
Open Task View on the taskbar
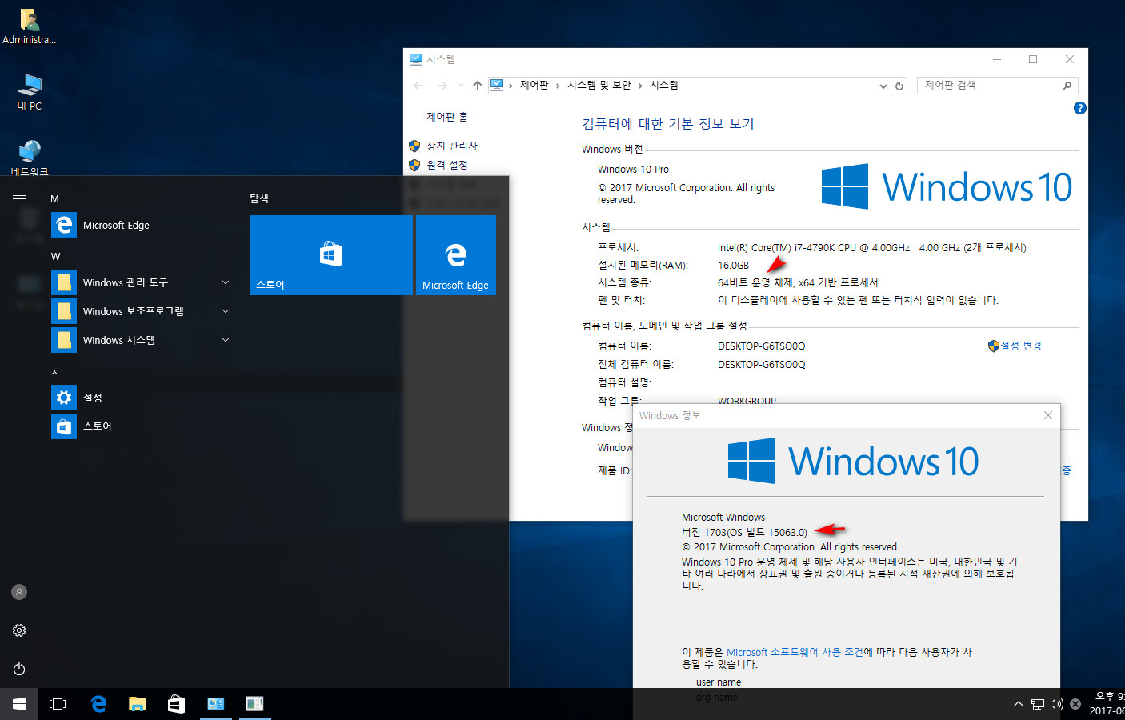[58, 704]
